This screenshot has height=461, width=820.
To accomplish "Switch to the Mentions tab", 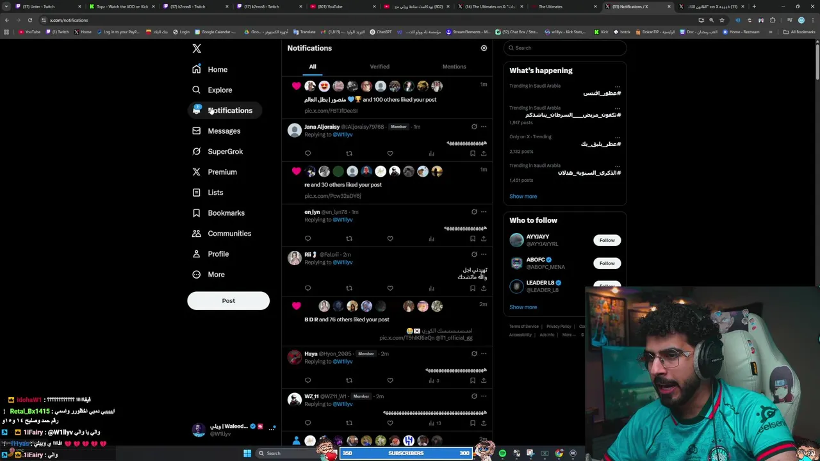I will click(454, 67).
